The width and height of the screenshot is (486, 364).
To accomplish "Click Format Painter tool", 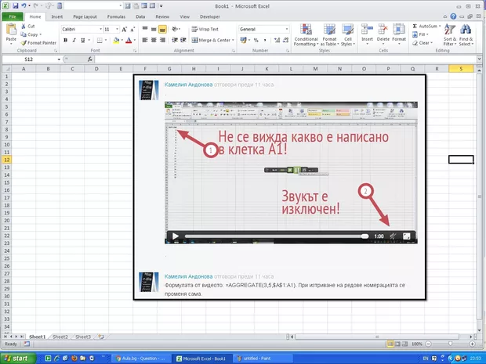I will click(x=39, y=43).
